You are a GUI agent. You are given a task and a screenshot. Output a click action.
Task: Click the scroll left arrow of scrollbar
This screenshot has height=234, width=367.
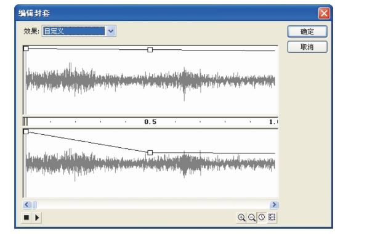(26, 204)
